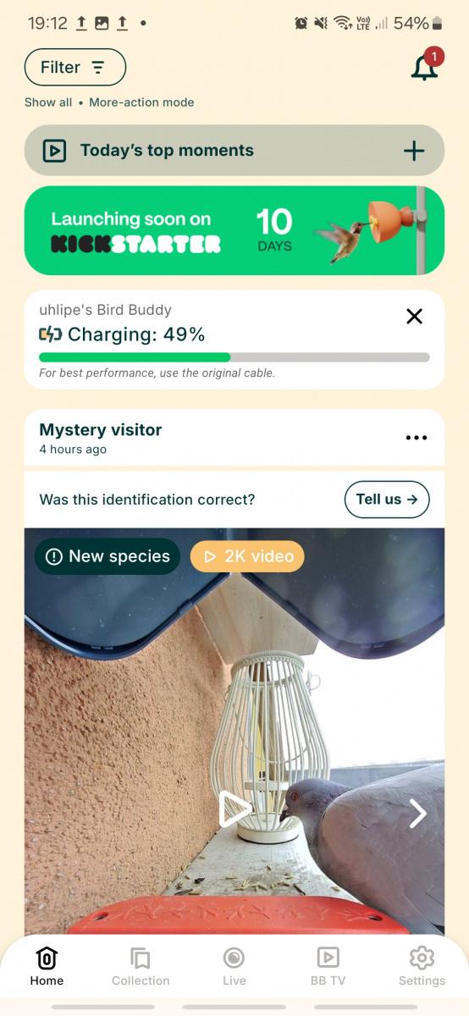469x1016 pixels.
Task: Tap the play icon in Today's top moments
Action: tap(54, 151)
